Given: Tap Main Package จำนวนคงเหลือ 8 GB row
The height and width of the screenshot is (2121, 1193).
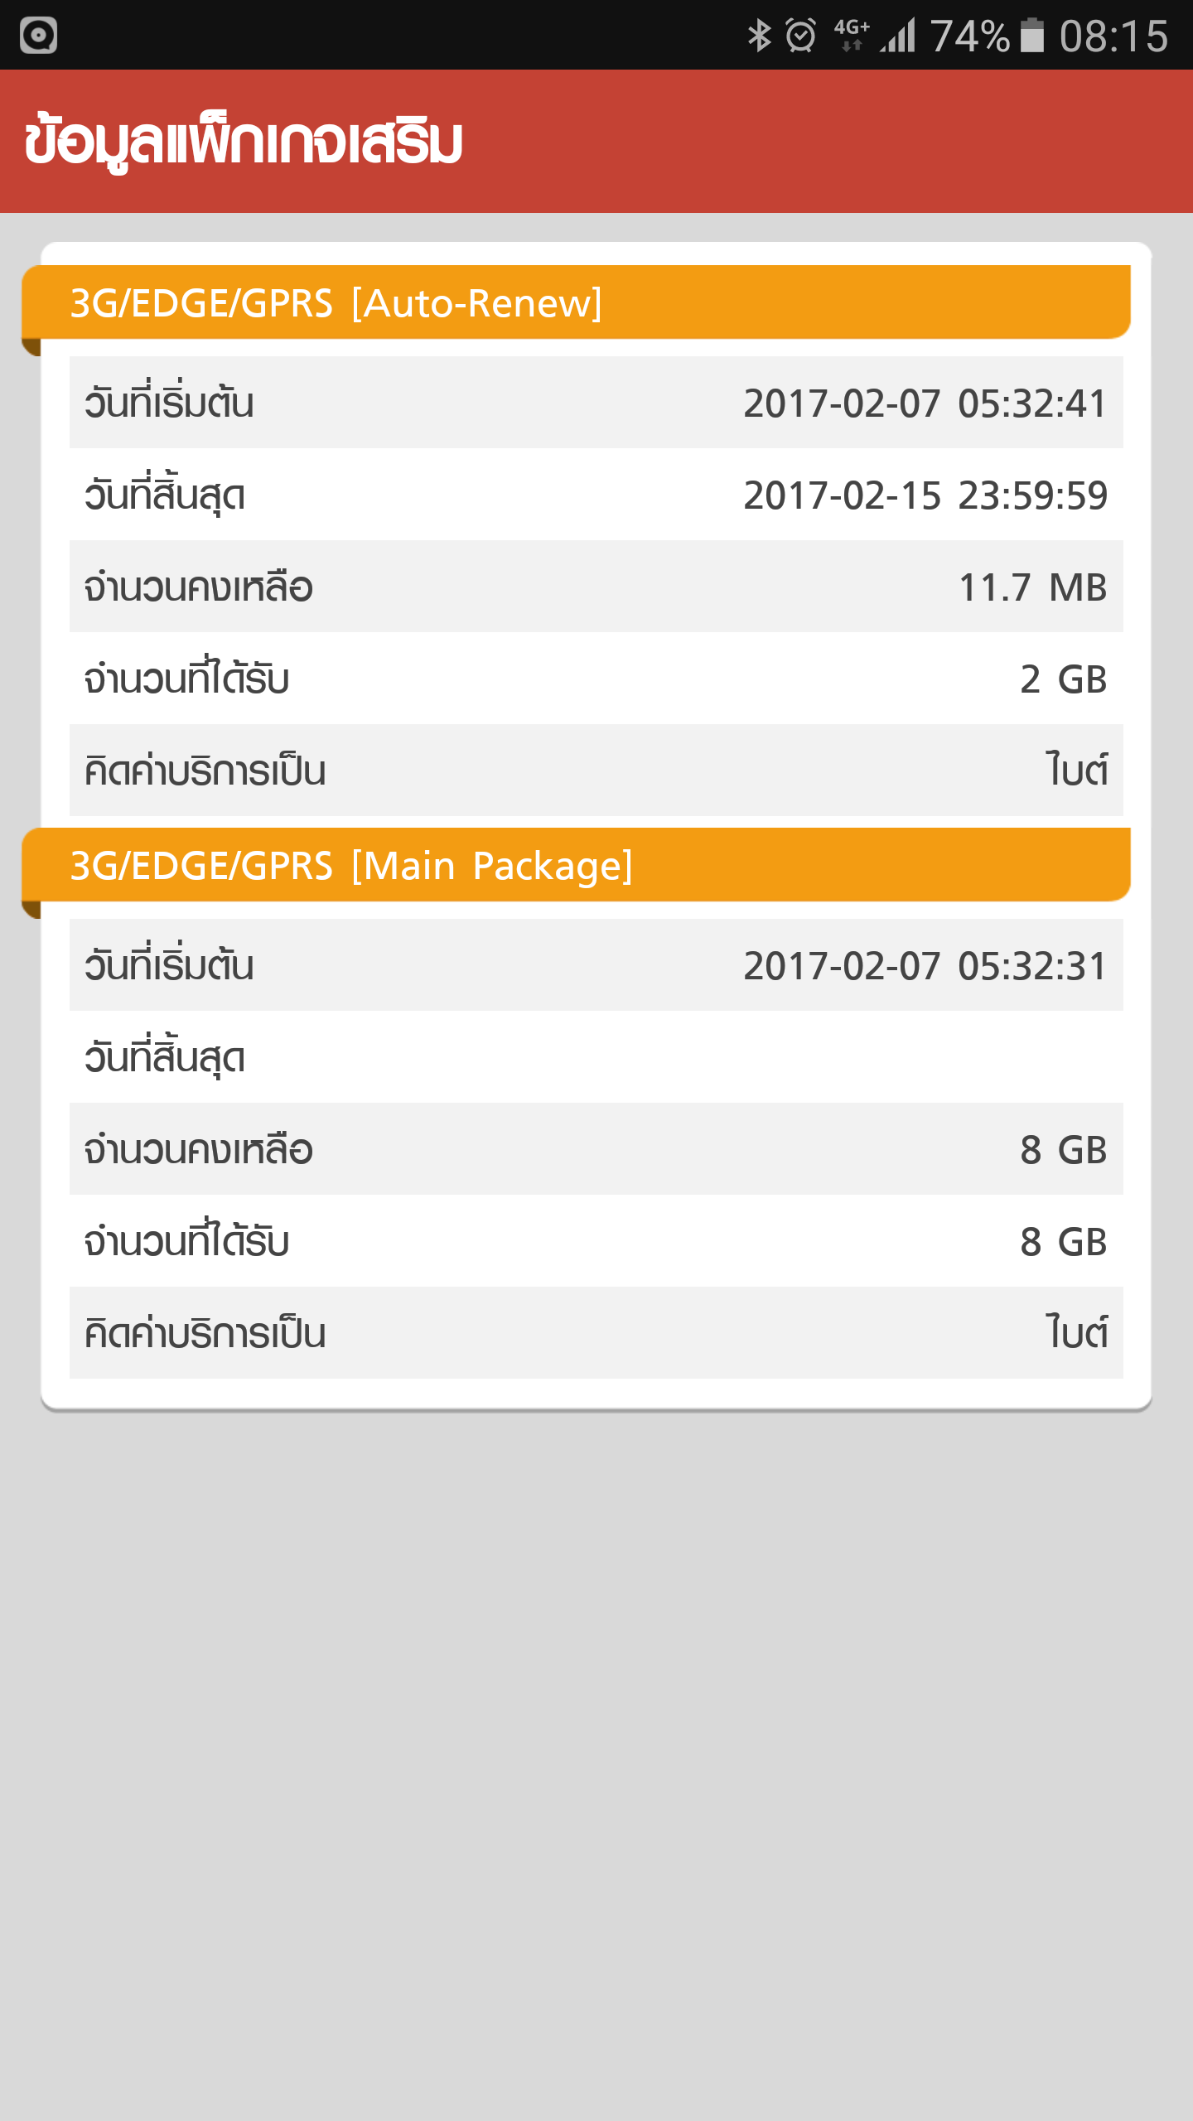Looking at the screenshot, I should (x=596, y=1149).
